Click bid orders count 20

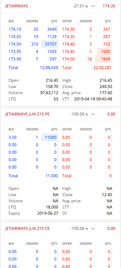click(x=36, y=29)
